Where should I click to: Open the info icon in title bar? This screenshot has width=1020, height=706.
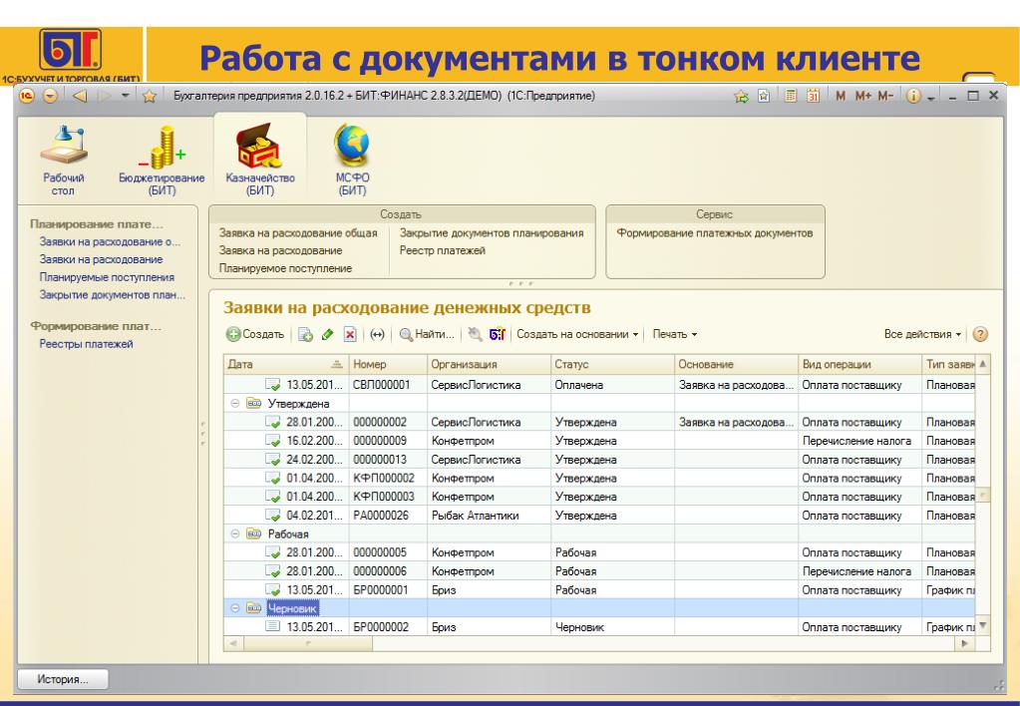coord(913,97)
